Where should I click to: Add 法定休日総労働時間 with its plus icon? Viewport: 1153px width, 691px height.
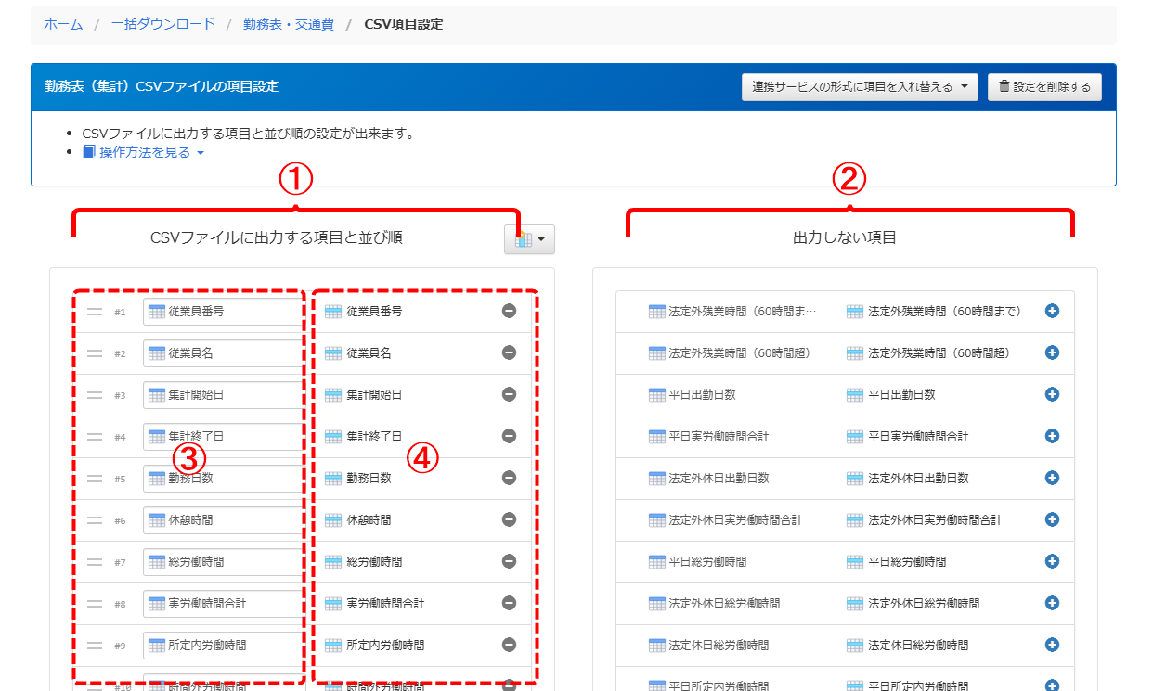(x=1052, y=645)
